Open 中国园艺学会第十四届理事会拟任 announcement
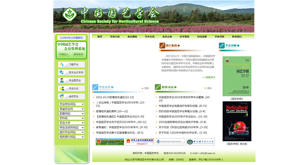Viewport: 306px width, 165px height. pos(119,133)
